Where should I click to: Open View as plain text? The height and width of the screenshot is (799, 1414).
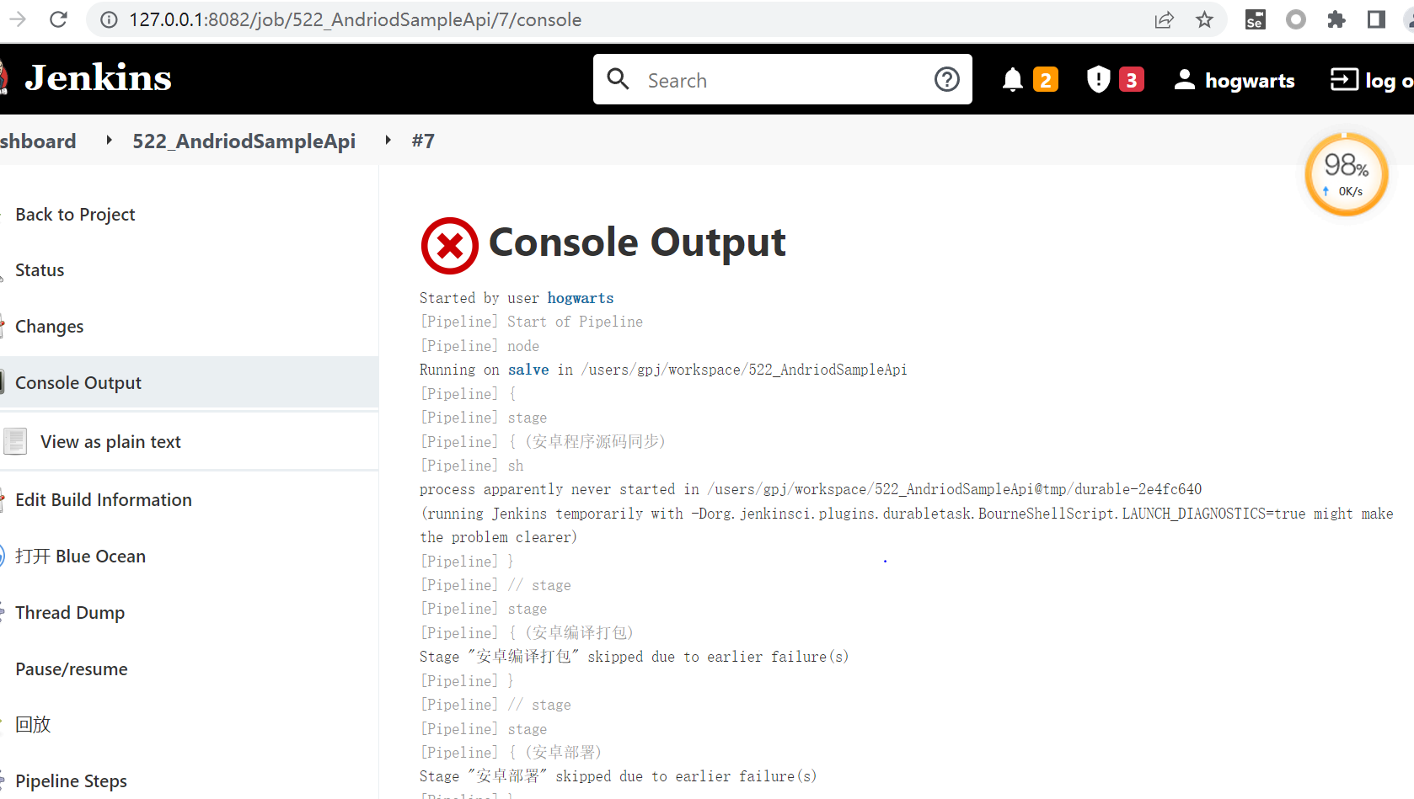pyautogui.click(x=110, y=442)
